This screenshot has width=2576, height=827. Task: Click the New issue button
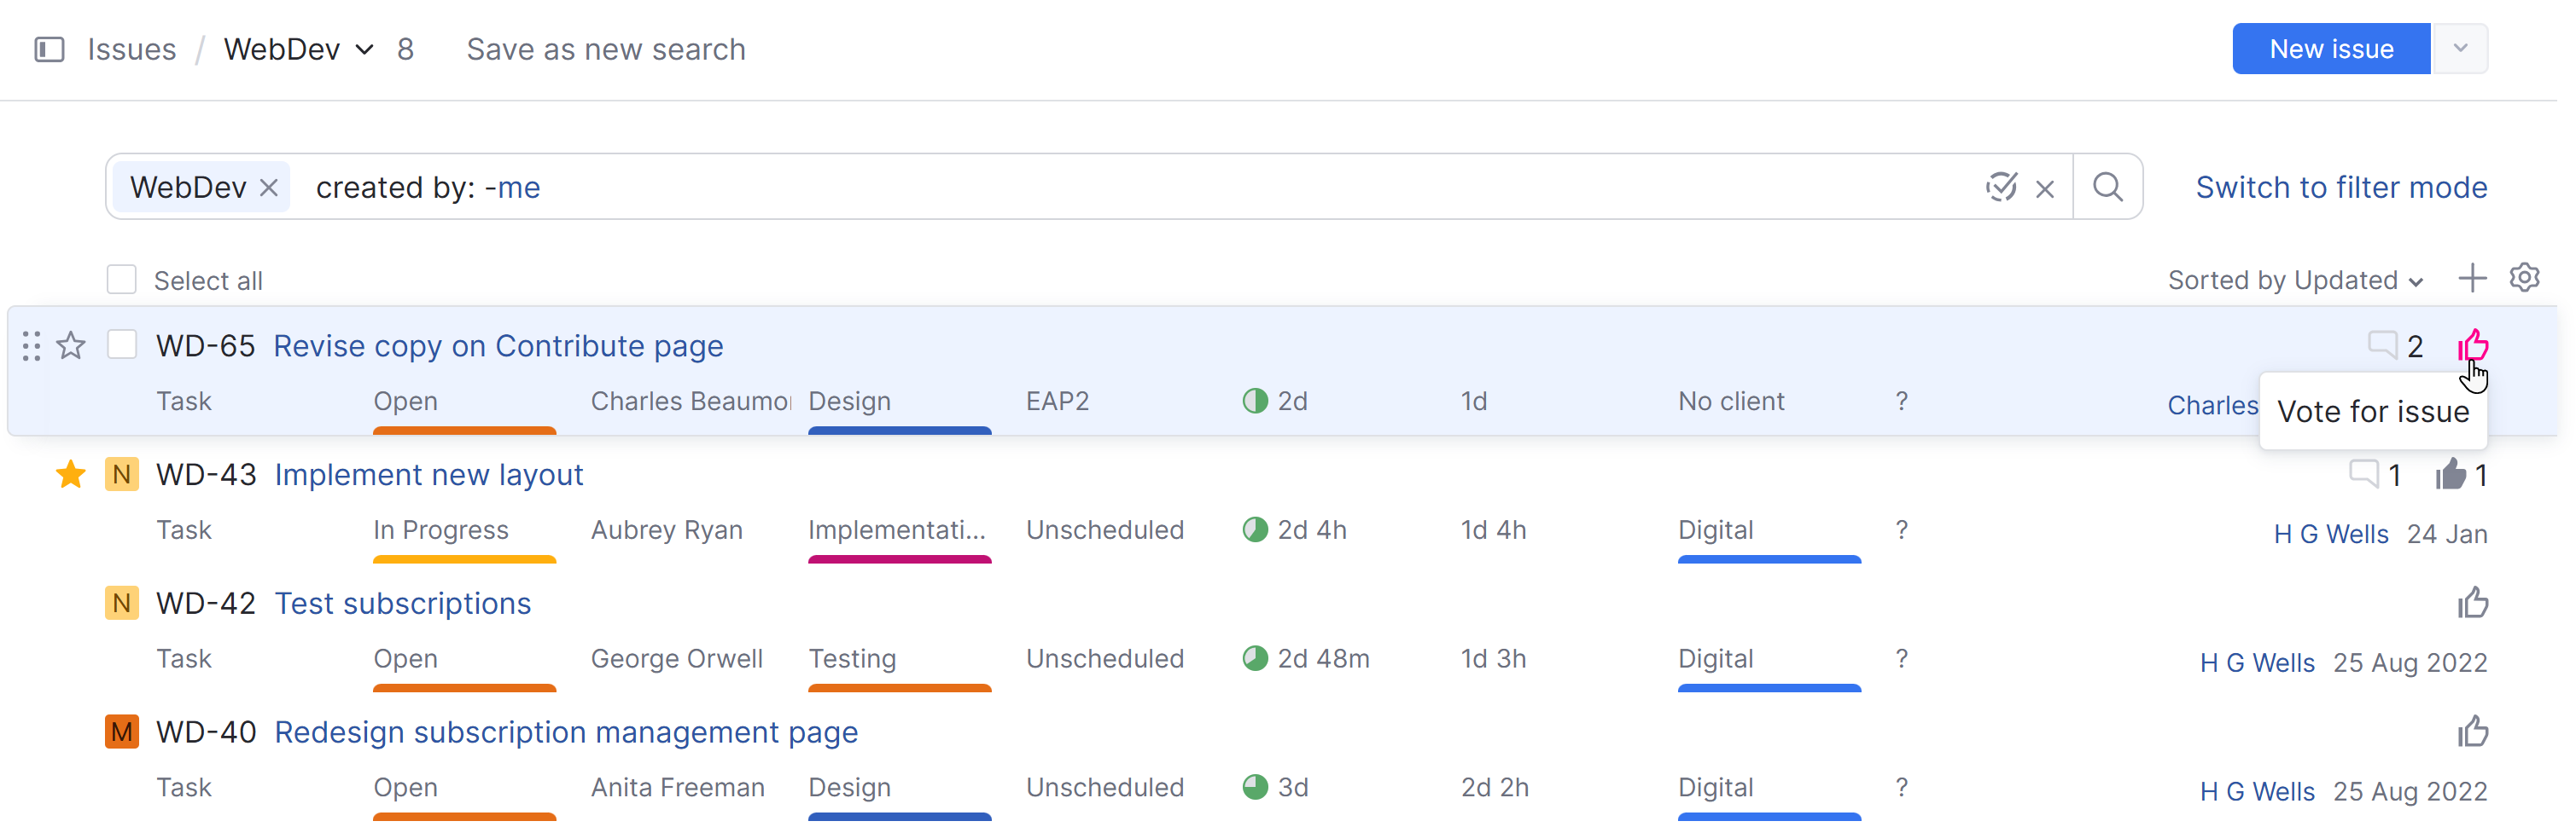(x=2330, y=49)
